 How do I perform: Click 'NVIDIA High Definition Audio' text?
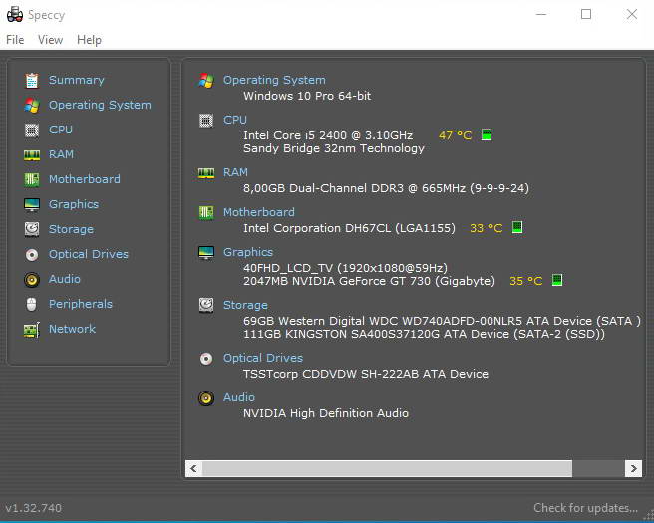pos(326,413)
